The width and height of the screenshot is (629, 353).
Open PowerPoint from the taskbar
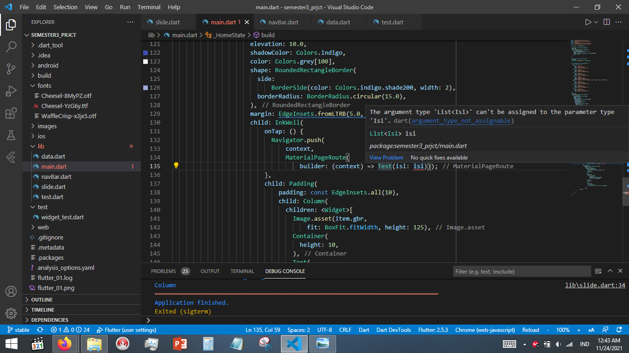pyautogui.click(x=180, y=344)
